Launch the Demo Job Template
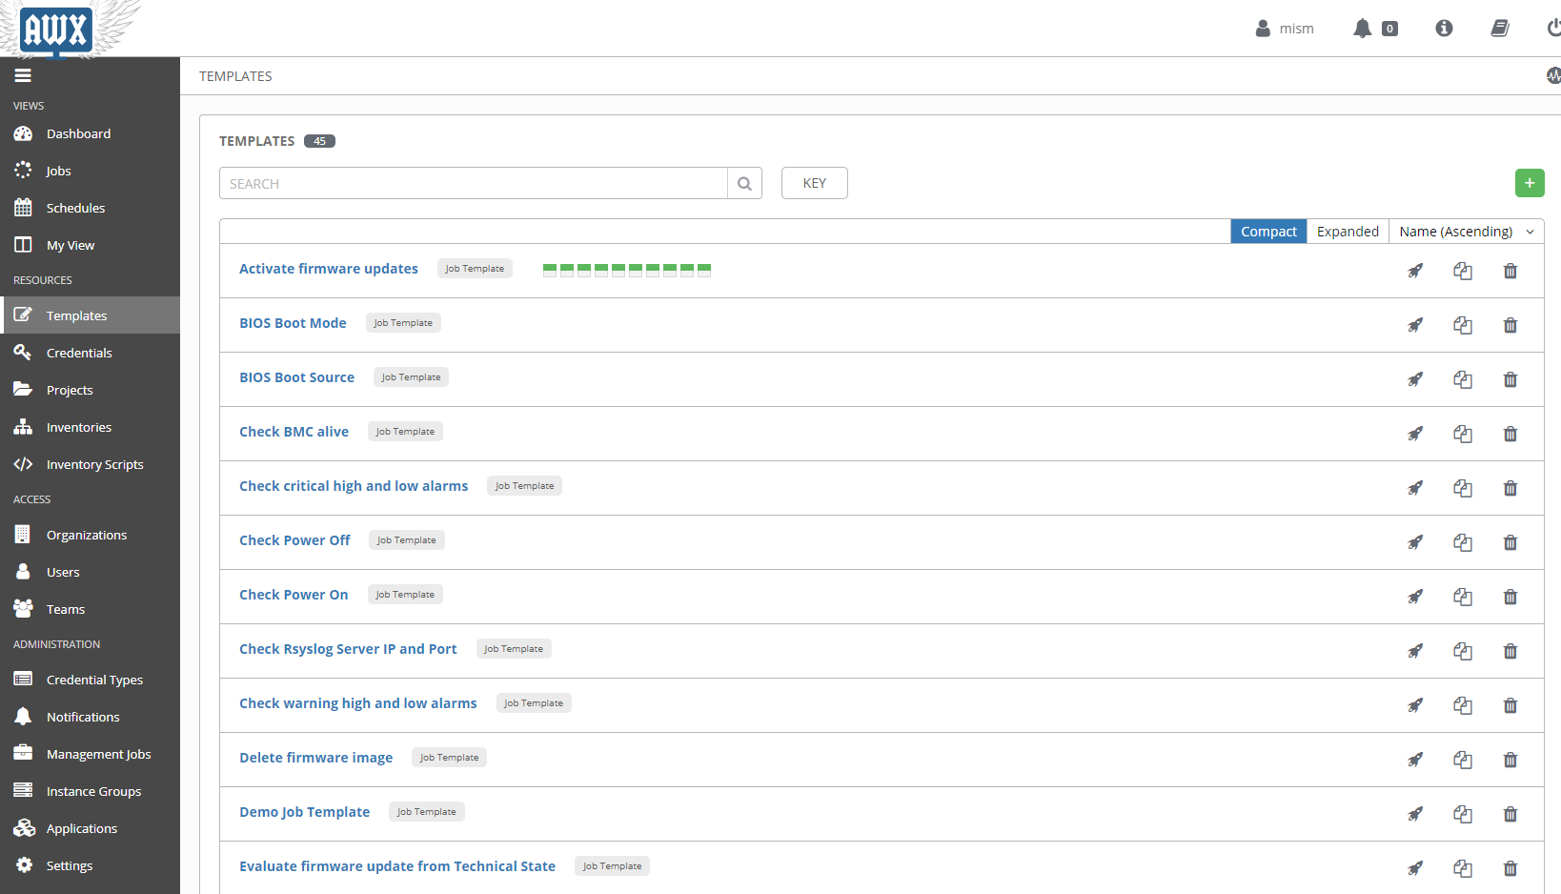 tap(1415, 814)
